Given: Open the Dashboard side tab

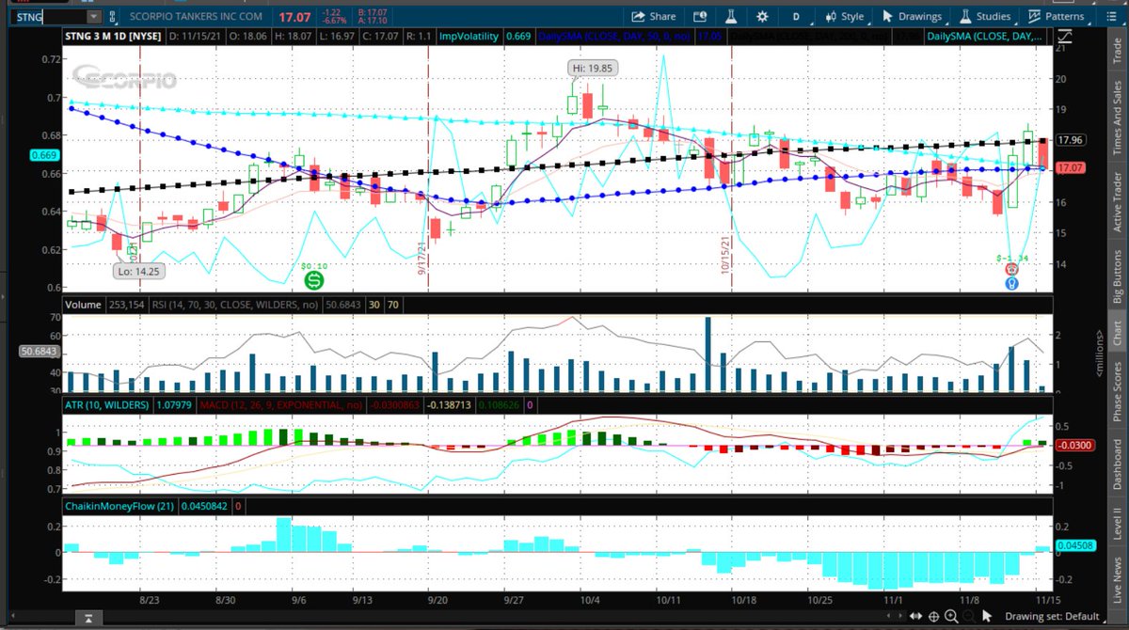Looking at the screenshot, I should (x=1118, y=465).
